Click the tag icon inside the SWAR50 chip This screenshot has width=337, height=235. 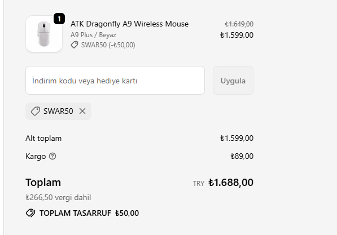35,111
